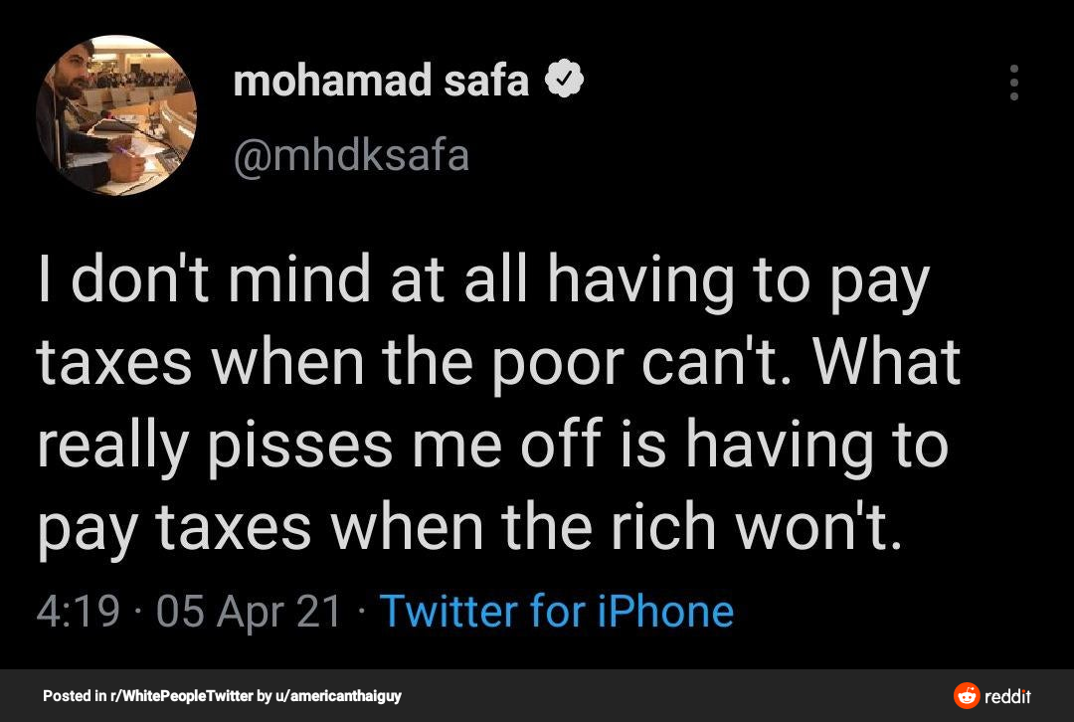Open the three-dot more options menu
This screenshot has height=722, width=1074.
click(1013, 83)
